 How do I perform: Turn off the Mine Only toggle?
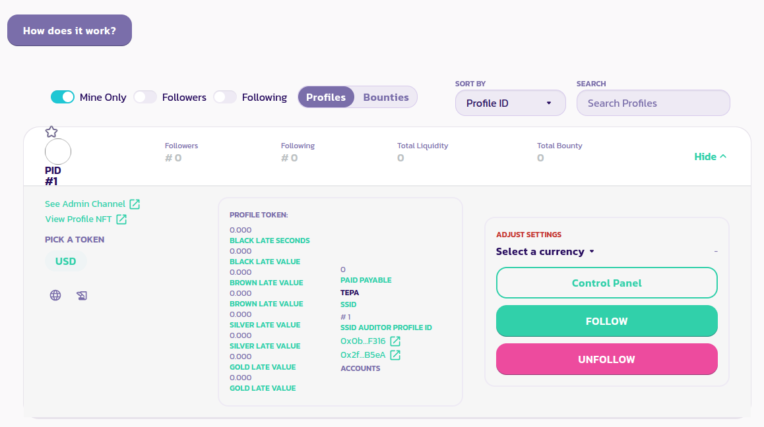[63, 97]
